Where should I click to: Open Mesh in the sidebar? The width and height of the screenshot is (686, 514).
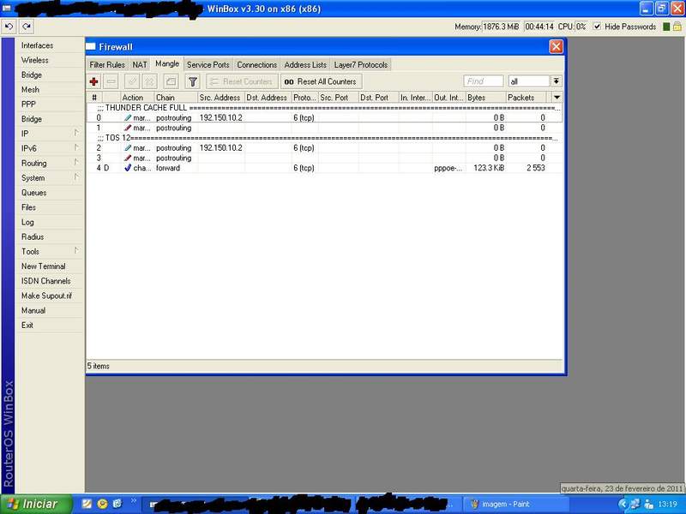pos(50,90)
